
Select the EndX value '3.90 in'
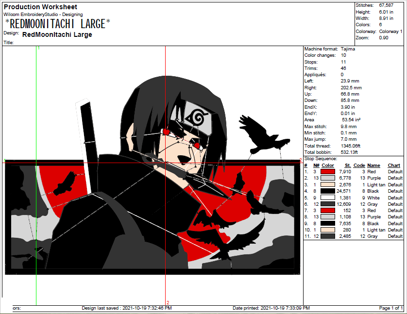click(348, 107)
